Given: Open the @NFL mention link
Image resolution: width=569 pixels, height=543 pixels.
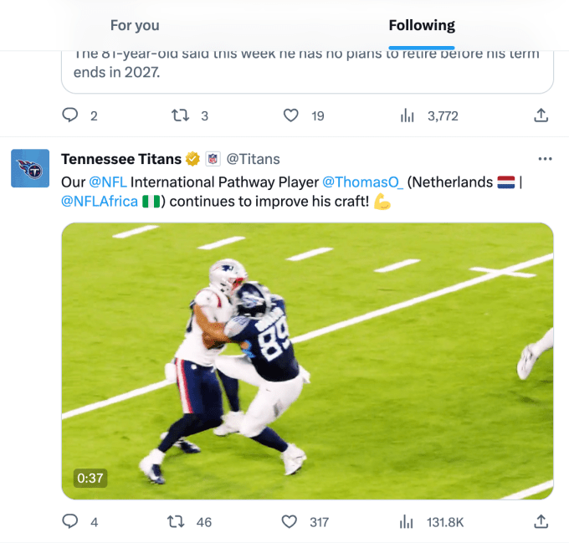Looking at the screenshot, I should 108,182.
